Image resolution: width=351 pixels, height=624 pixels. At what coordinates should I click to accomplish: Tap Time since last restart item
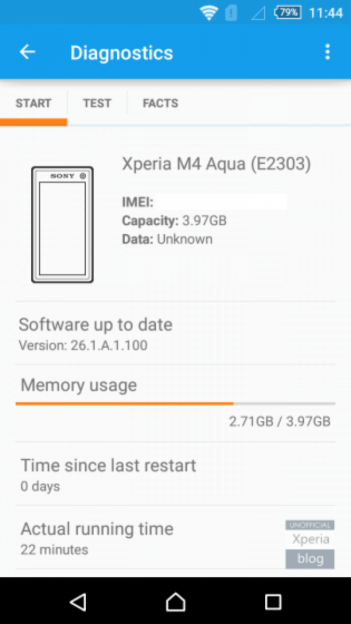[x=108, y=473]
